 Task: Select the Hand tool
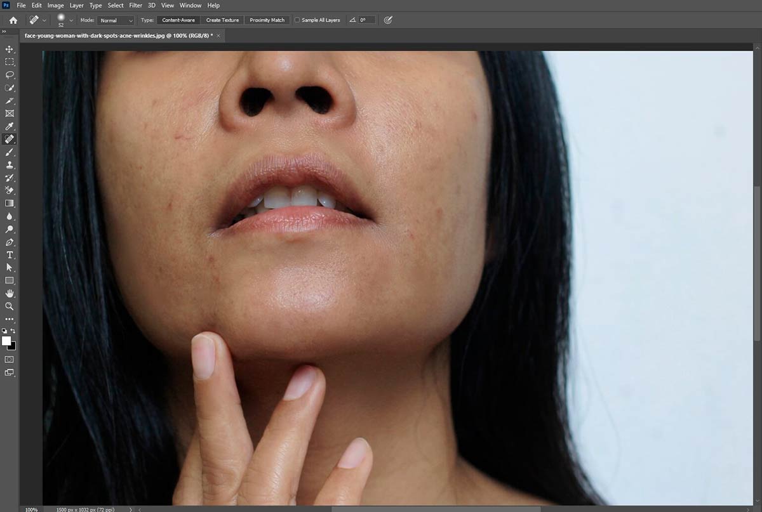point(10,293)
